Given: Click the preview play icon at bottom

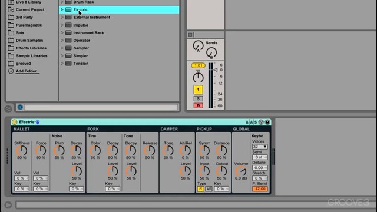Looking at the screenshot, I should pyautogui.click(x=8, y=205).
